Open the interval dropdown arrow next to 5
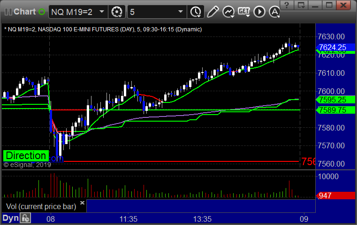The height and width of the screenshot is (225, 357). [181, 12]
